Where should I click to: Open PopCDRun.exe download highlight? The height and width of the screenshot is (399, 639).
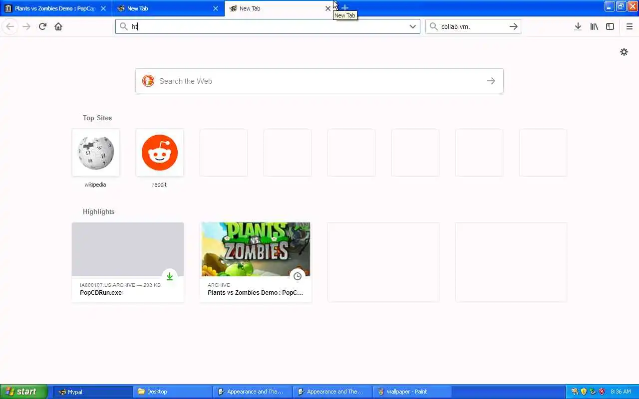point(128,262)
